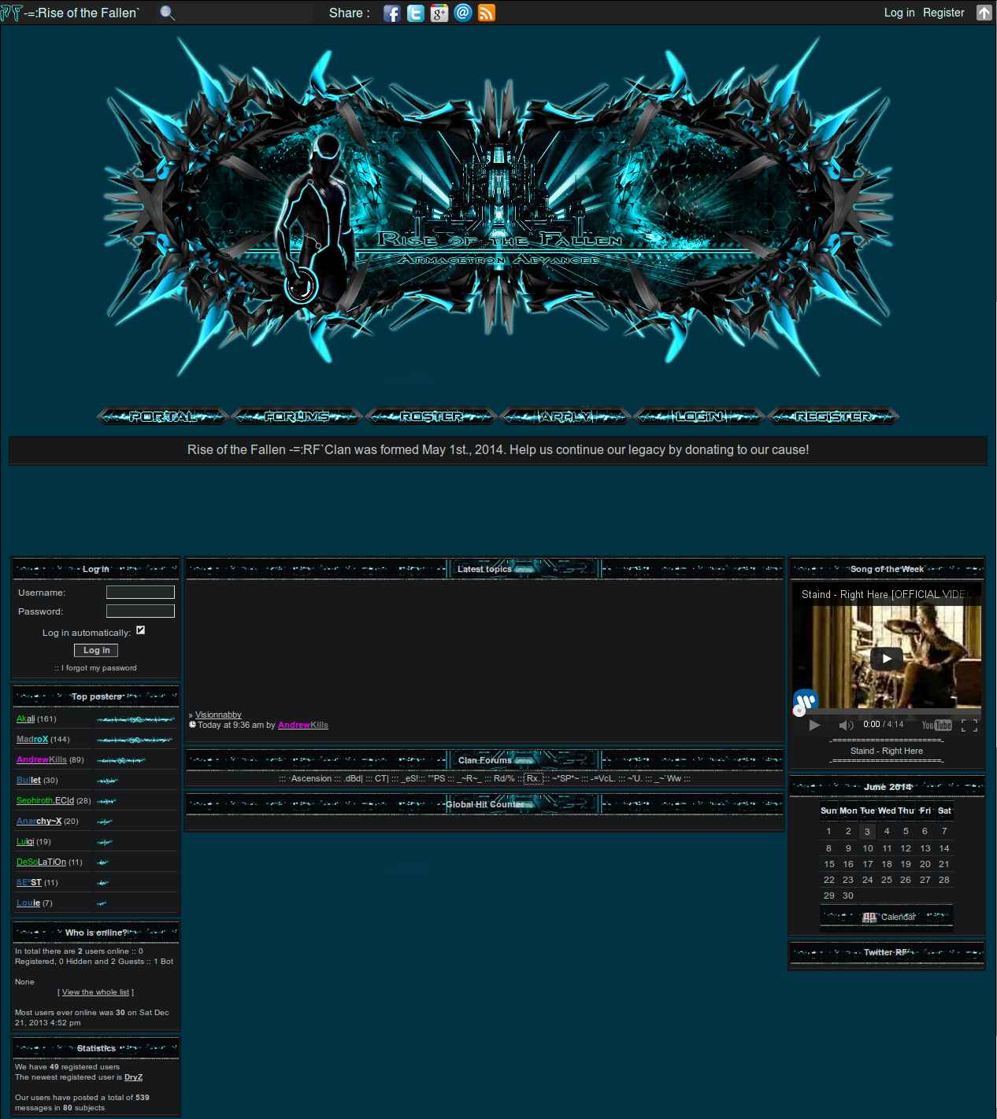Open the View the whole list link

point(95,992)
